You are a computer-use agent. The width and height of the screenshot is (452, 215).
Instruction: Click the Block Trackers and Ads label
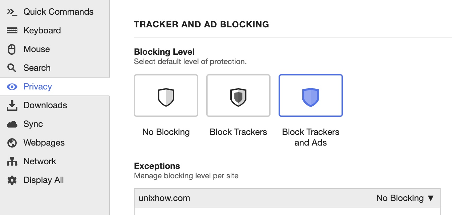[311, 137]
